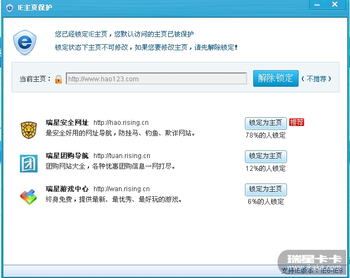Click the Rising lion shield icon
The image size is (350, 278).
tap(29, 130)
